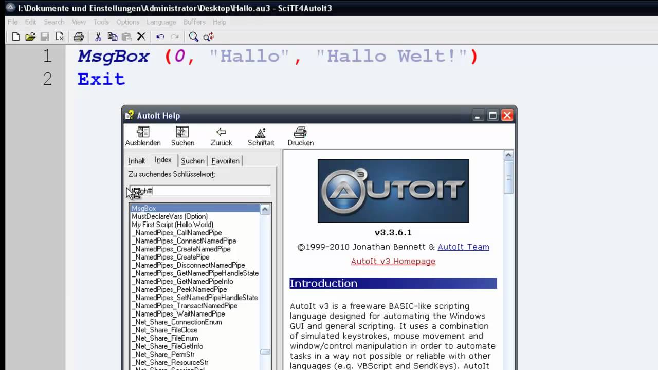Click the AutoIt logo image
Screen dimensions: 658x370
pyautogui.click(x=393, y=191)
